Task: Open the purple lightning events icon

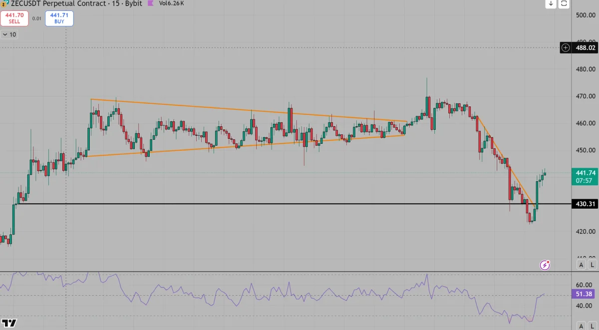Action: pyautogui.click(x=545, y=265)
